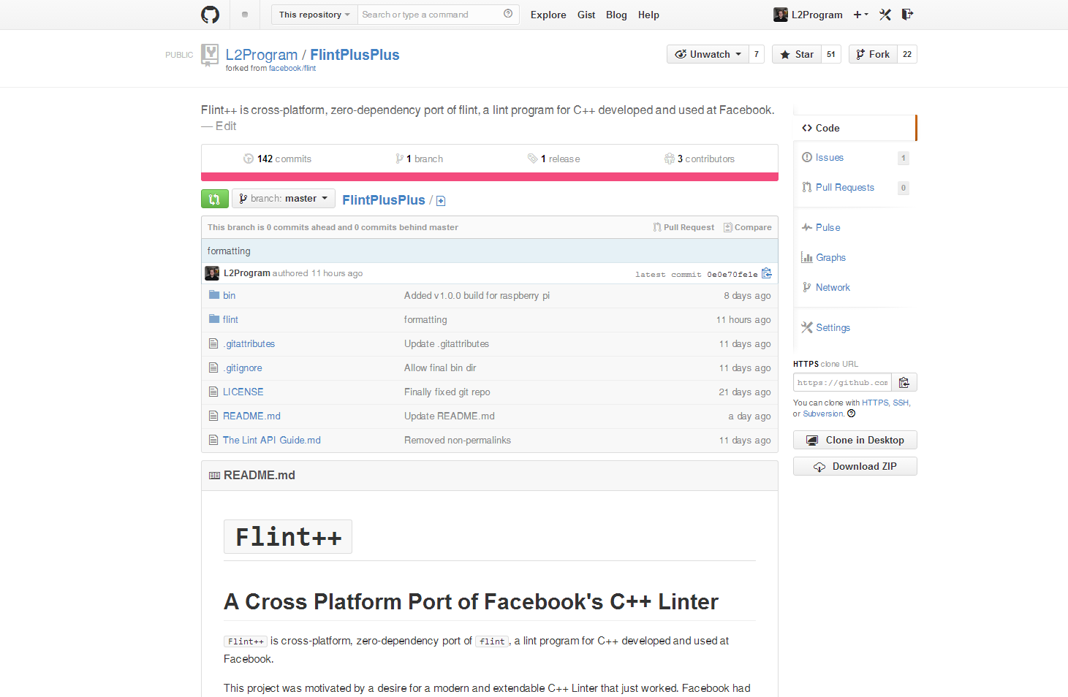View the 1 release page
The image size is (1068, 697).
coord(553,159)
